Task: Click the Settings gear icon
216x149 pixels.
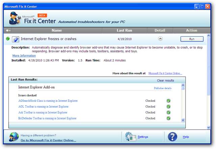Action: (x=130, y=137)
